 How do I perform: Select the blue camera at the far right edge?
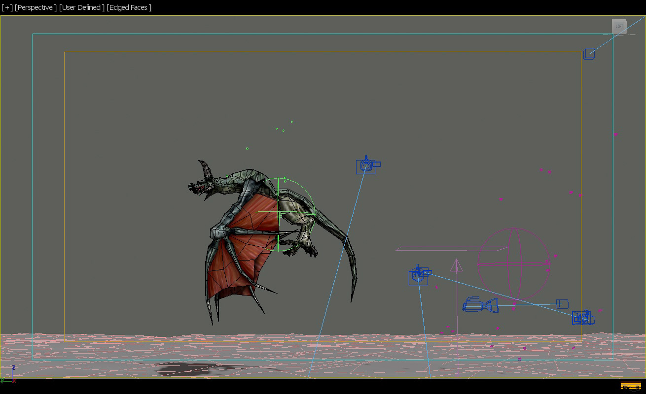point(583,318)
